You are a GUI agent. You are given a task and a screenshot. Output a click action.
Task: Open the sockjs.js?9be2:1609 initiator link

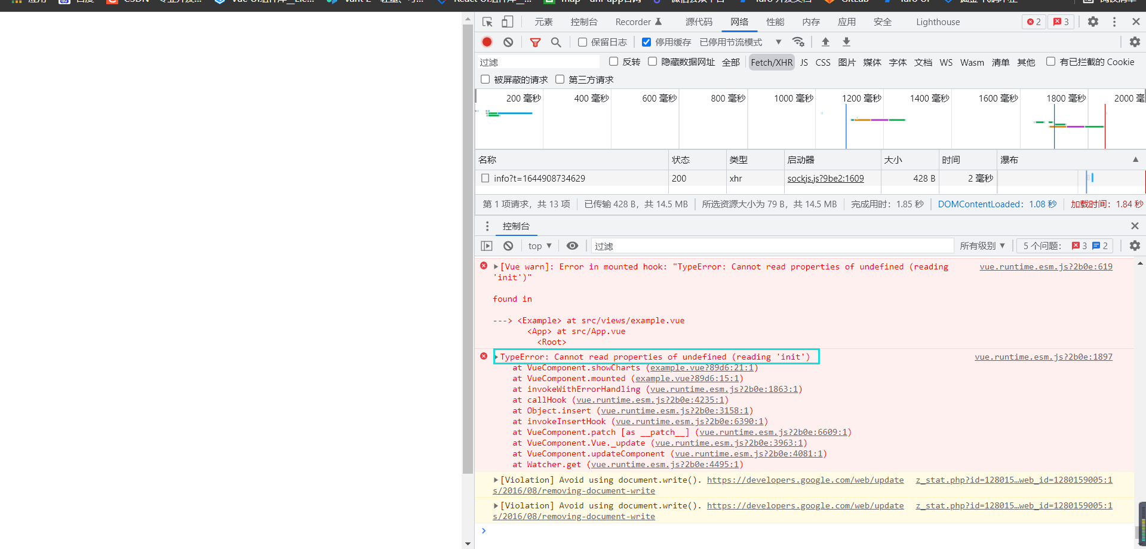826,178
